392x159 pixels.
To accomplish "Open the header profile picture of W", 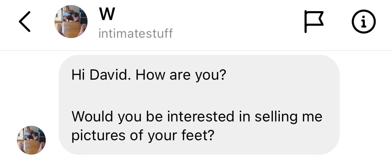I will (x=71, y=22).
